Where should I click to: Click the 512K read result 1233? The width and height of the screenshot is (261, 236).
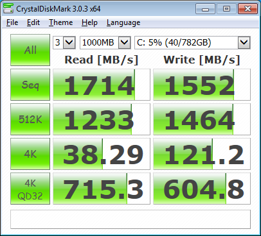102,119
